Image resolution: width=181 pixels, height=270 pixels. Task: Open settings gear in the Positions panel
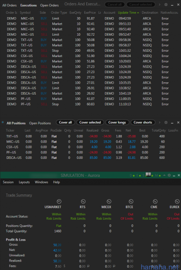point(166,123)
